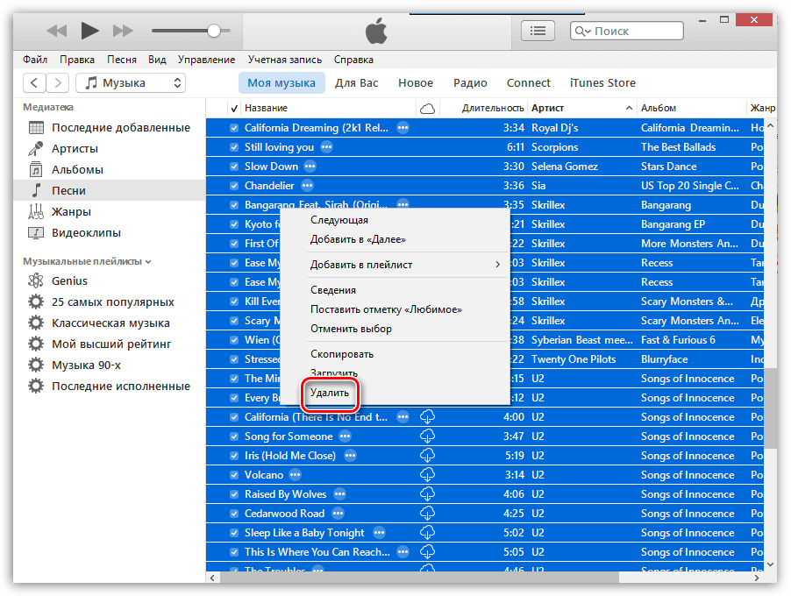
Task: Choose Удалить in the context menu
Action: (395, 393)
